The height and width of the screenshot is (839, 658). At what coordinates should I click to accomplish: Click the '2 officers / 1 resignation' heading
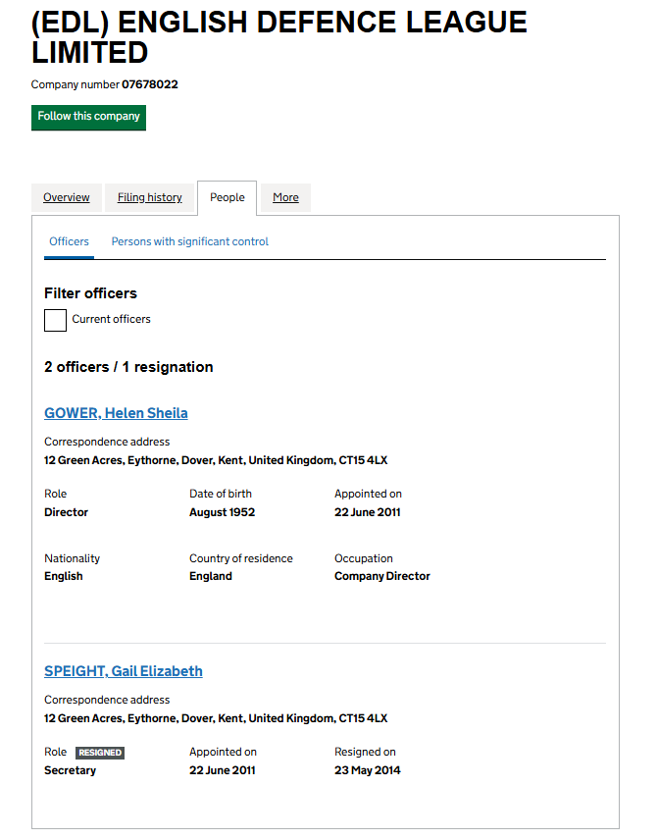point(128,367)
